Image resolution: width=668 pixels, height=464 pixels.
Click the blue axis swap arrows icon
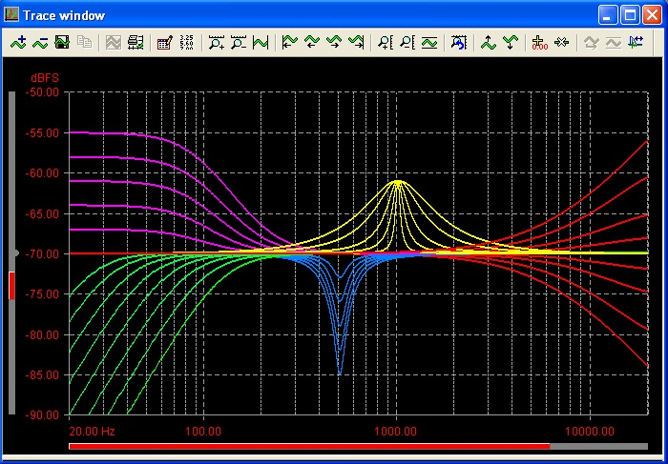(x=636, y=42)
